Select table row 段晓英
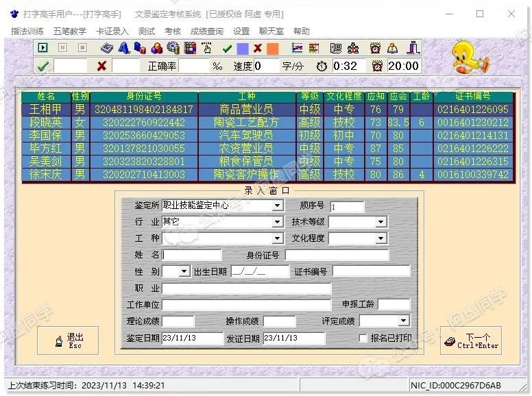 point(268,123)
